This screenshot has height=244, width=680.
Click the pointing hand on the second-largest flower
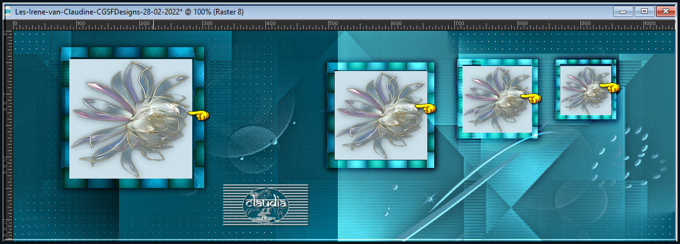click(425, 108)
